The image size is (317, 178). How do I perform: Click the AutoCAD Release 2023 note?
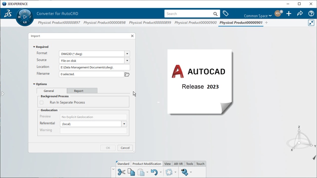pyautogui.click(x=200, y=81)
